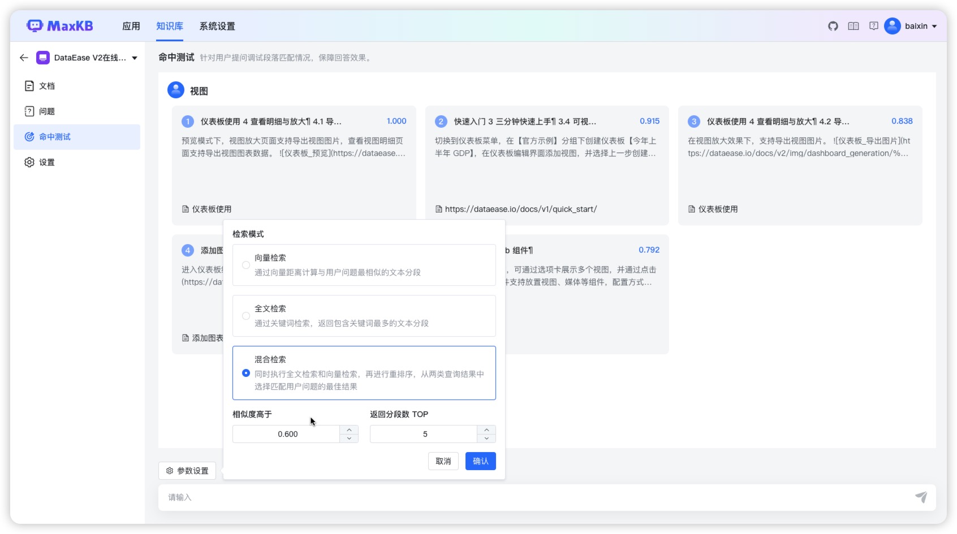This screenshot has height=534, width=957.
Task: Click 仪表板使用 document link in card 3
Action: coord(718,209)
